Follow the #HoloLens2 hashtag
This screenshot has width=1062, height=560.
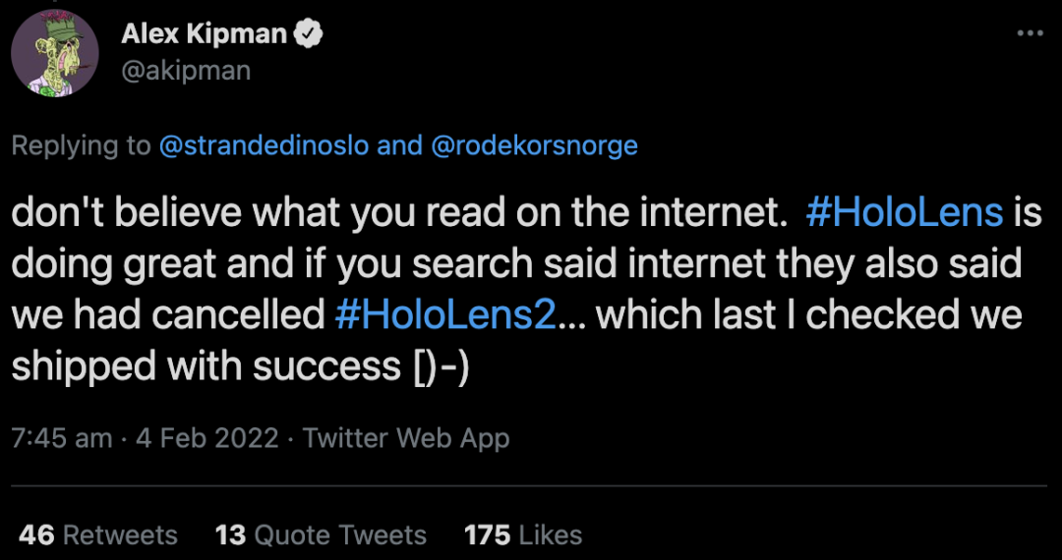445,315
